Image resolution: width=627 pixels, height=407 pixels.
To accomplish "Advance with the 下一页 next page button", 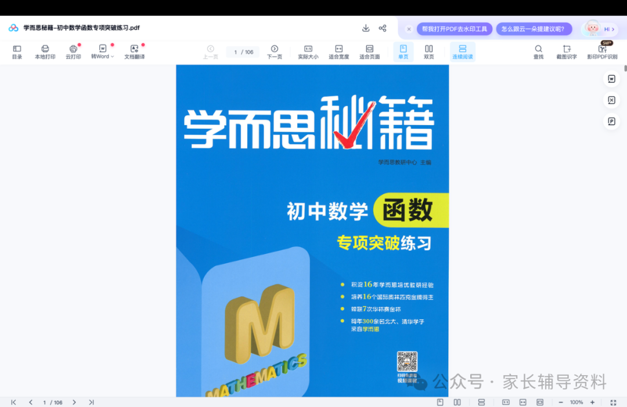I will coord(274,52).
